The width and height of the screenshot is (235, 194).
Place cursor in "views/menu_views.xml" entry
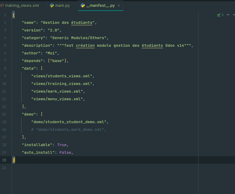[57, 99]
